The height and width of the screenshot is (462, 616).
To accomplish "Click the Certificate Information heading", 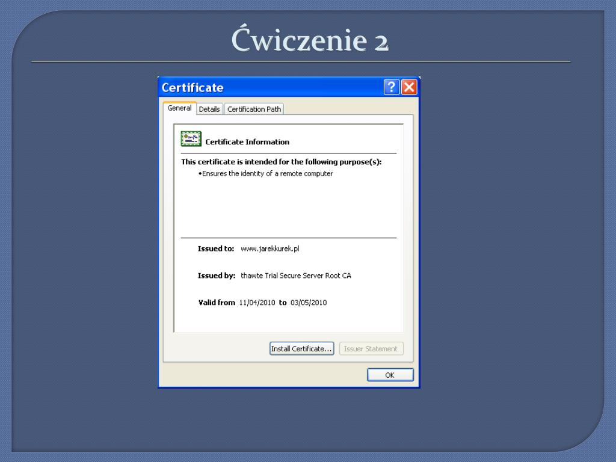I will pyautogui.click(x=247, y=142).
